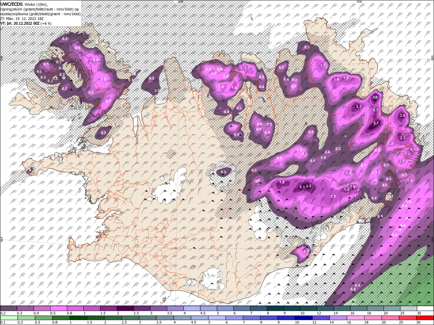Select lower legend swatch between 10 and 12
Image resolution: width=434 pixels, height=325 pixels.
click(x=303, y=318)
